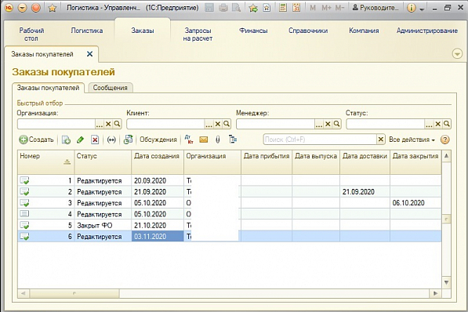
Task: Select the Закрыт ФО status cell
Action: click(103, 225)
